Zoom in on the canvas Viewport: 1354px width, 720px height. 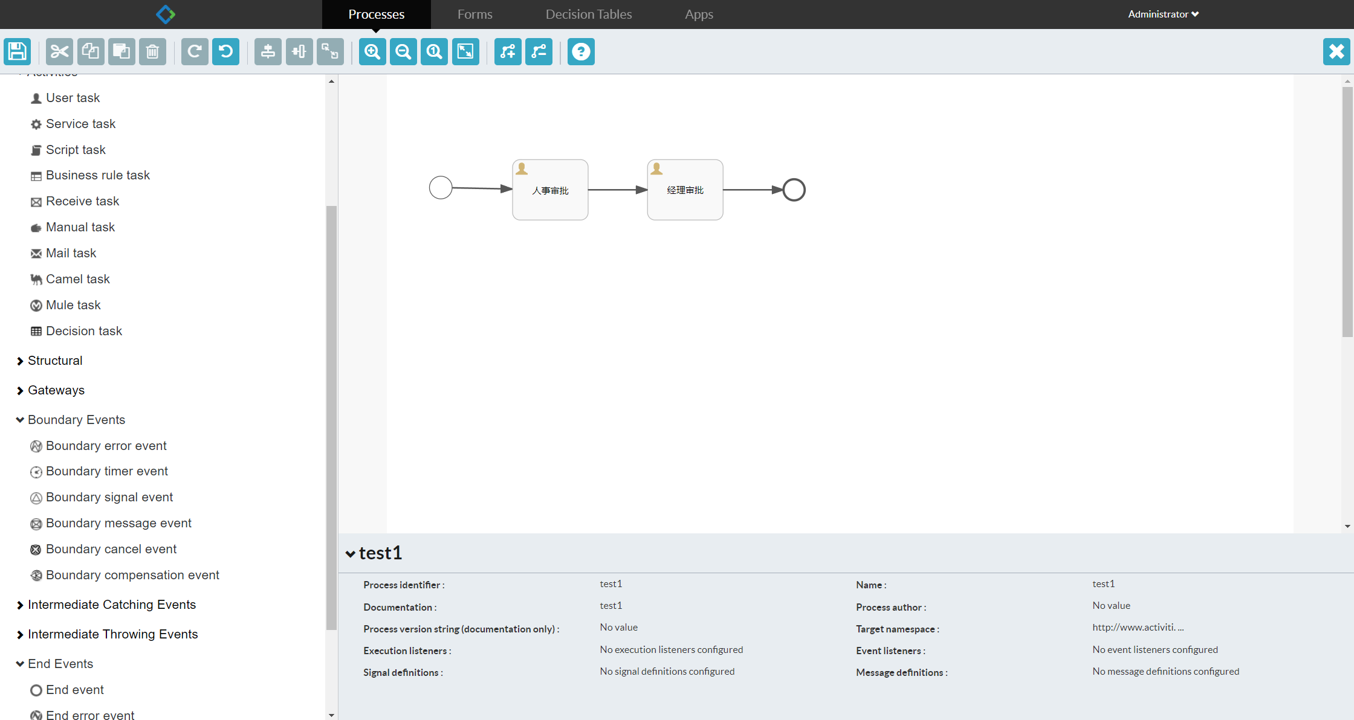tap(372, 51)
